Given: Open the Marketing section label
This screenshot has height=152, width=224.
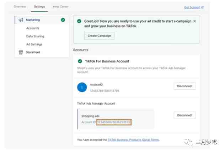Looking at the screenshot, I should pos(33,20).
